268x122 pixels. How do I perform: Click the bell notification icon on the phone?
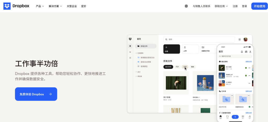242,52
